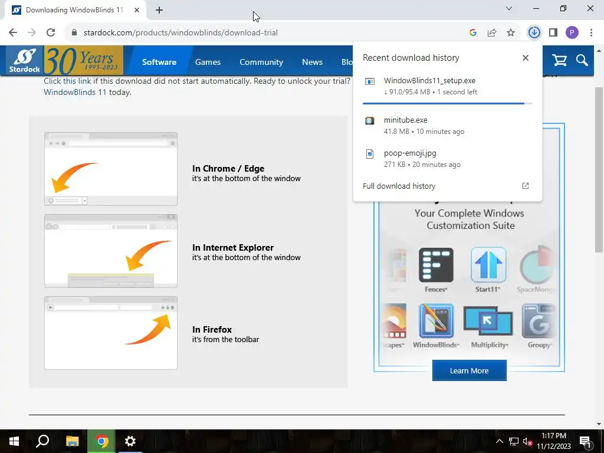The width and height of the screenshot is (604, 453).
Task: Toggle the Chrome downloads icon
Action: click(534, 33)
